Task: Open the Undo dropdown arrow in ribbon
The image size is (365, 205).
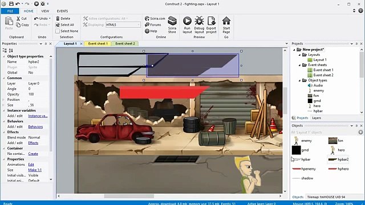Action: (x=50, y=18)
